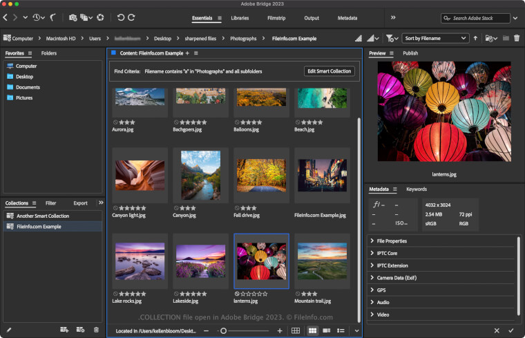Click the boomerang return-to-app icon
525x338 pixels.
52,17
